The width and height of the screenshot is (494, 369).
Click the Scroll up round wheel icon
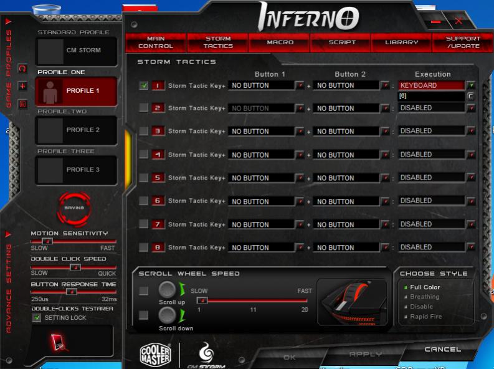click(167, 289)
